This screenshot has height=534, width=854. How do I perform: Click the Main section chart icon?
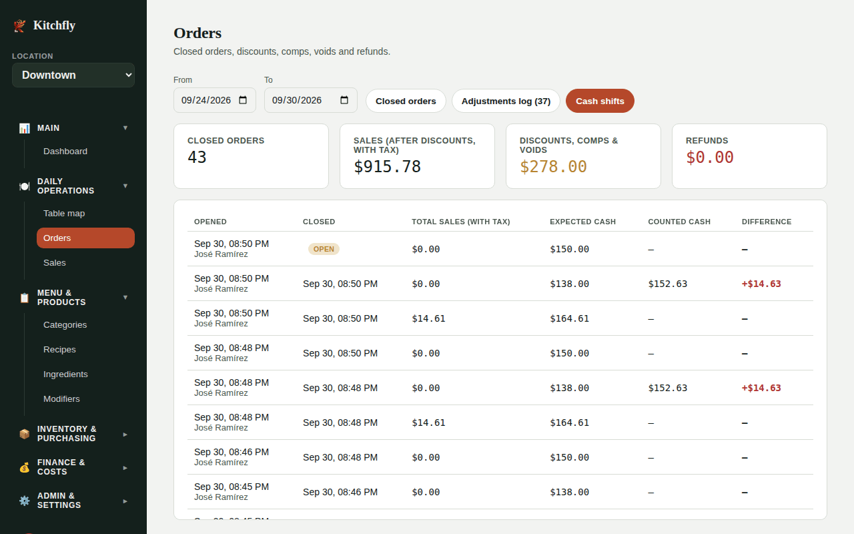coord(25,128)
